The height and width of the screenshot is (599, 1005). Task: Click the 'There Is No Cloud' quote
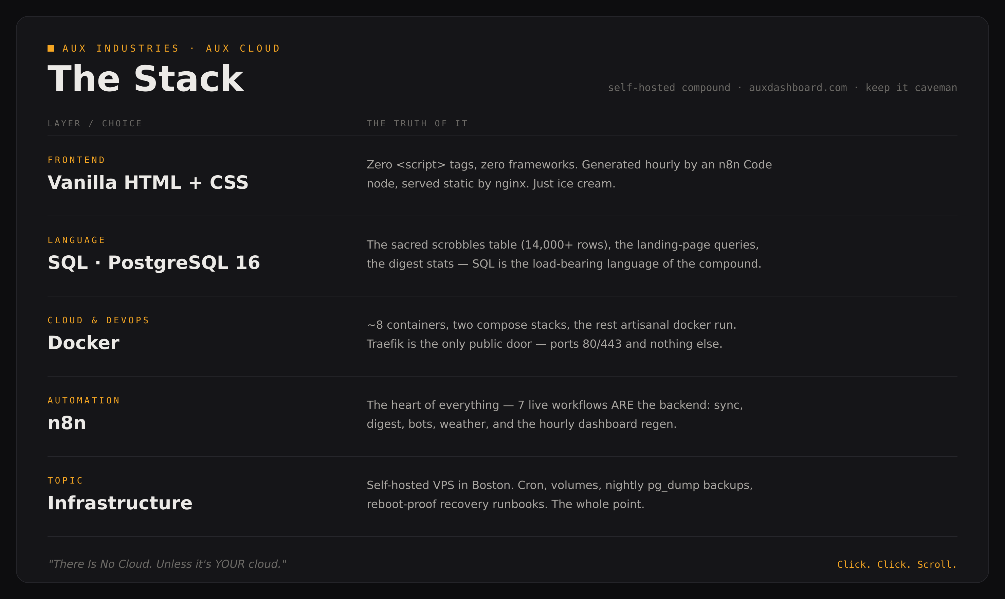point(167,564)
